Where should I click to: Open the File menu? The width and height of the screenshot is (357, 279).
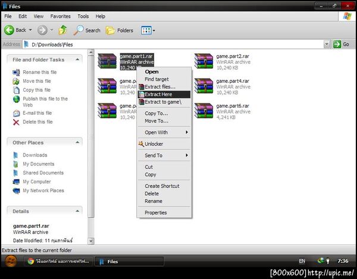(x=8, y=17)
